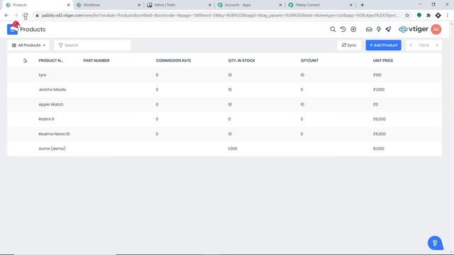Sort by Part Number column header
Screen dimensions: 454x255
(96, 61)
